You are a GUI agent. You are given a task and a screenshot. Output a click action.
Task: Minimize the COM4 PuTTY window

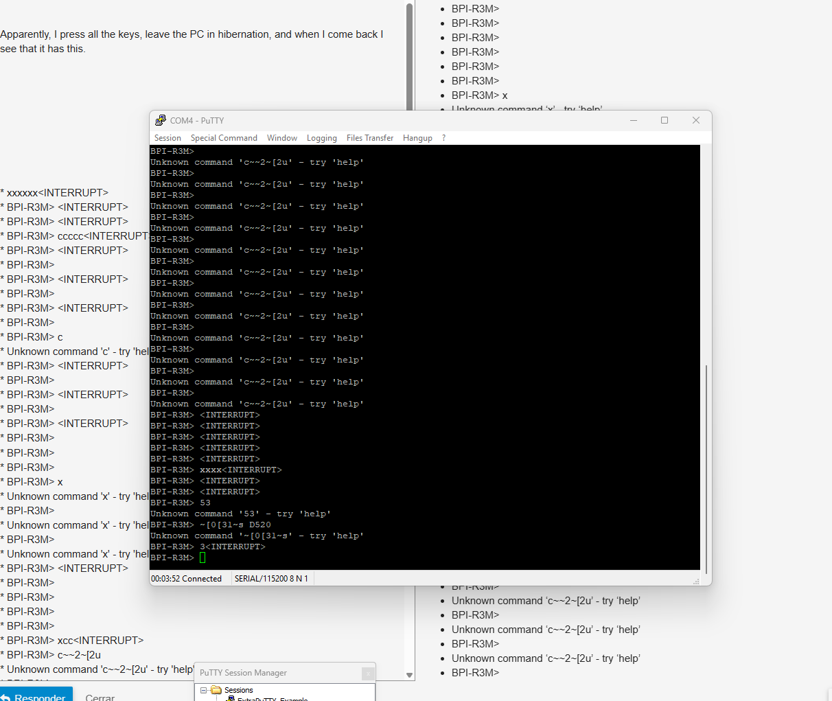(x=634, y=120)
